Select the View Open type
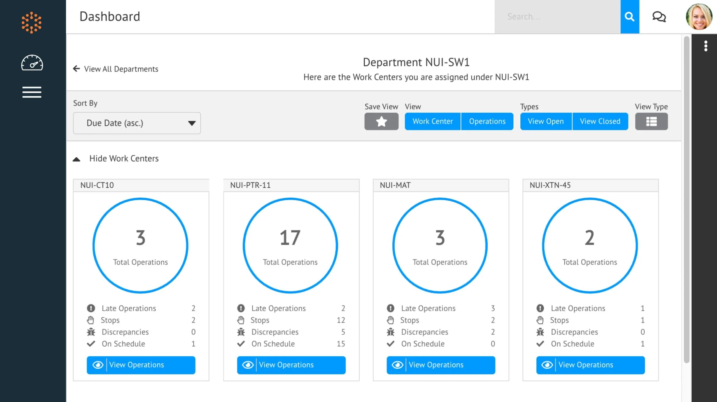The image size is (717, 402). 546,121
